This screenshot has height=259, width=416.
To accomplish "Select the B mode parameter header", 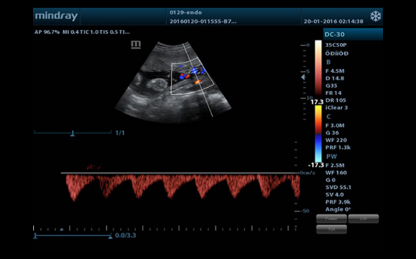I will point(328,62).
